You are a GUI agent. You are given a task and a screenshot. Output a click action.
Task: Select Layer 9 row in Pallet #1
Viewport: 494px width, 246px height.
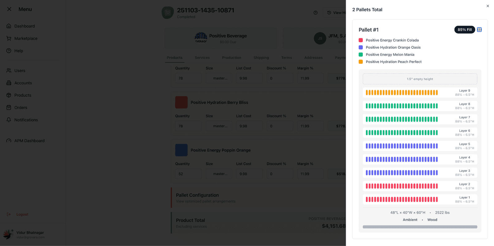(x=420, y=92)
